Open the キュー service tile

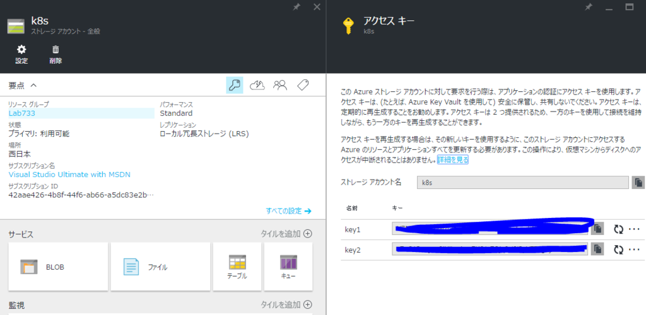coord(288,266)
